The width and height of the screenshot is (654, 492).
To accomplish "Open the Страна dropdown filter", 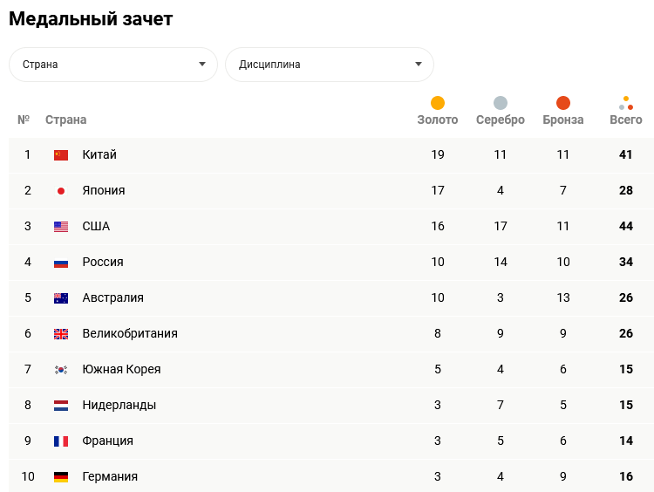I will [x=113, y=65].
